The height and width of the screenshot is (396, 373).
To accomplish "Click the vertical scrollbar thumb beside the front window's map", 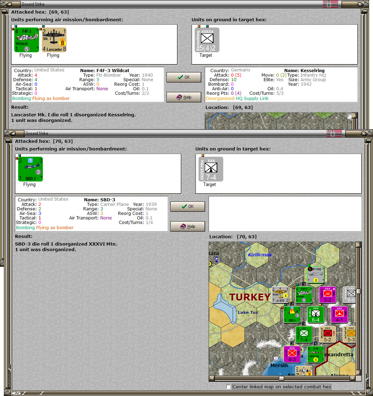I will [x=358, y=291].
